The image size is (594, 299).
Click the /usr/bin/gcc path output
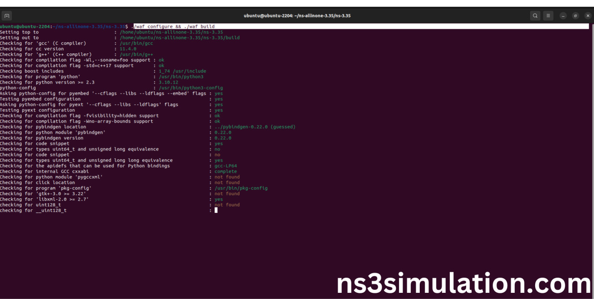(x=136, y=43)
